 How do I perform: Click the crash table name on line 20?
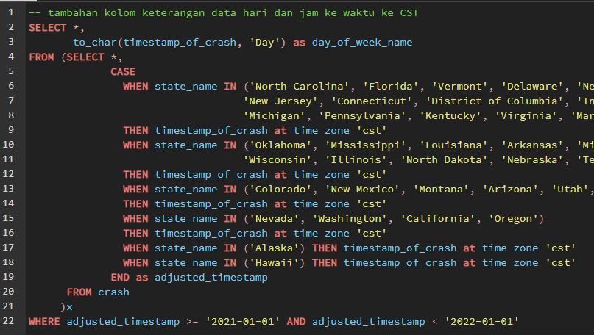(x=113, y=292)
